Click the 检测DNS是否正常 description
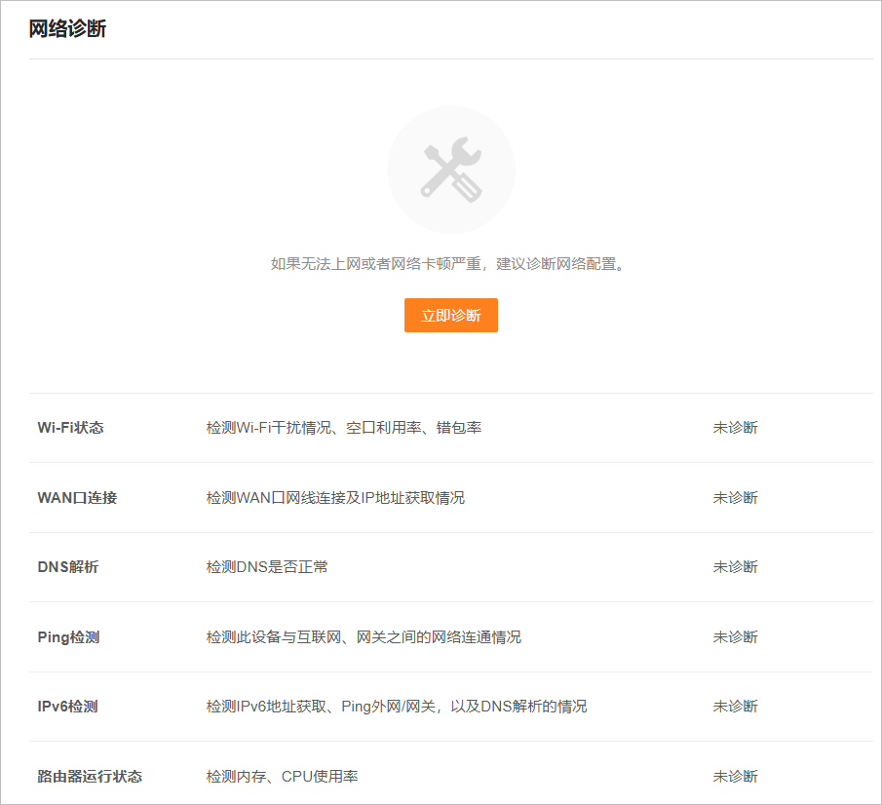 pyautogui.click(x=267, y=567)
